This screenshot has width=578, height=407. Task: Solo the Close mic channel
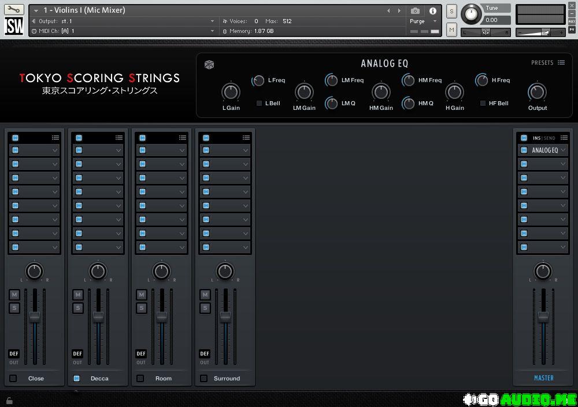[14, 308]
